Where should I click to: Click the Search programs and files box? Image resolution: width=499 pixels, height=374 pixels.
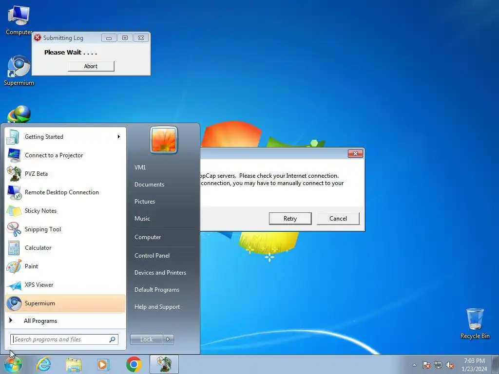(x=64, y=339)
